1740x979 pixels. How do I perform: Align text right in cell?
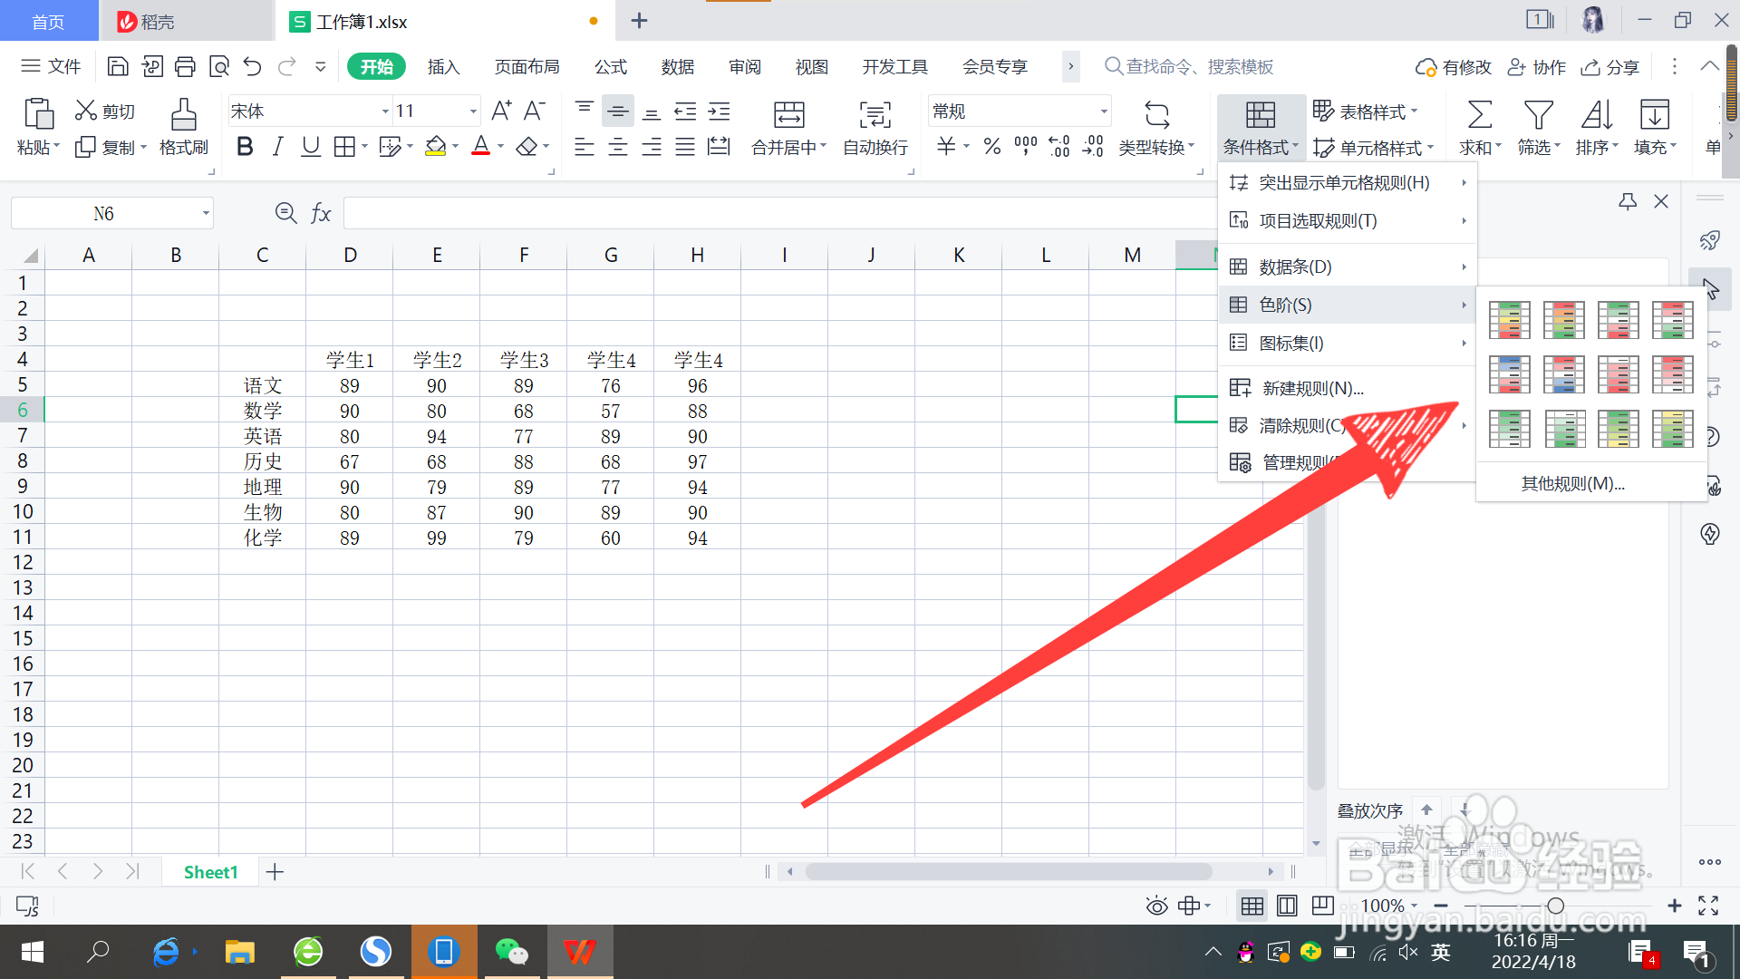click(652, 146)
